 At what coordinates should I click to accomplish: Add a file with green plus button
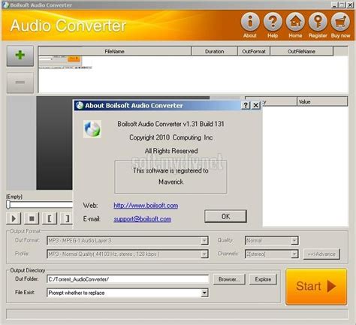pyautogui.click(x=20, y=56)
